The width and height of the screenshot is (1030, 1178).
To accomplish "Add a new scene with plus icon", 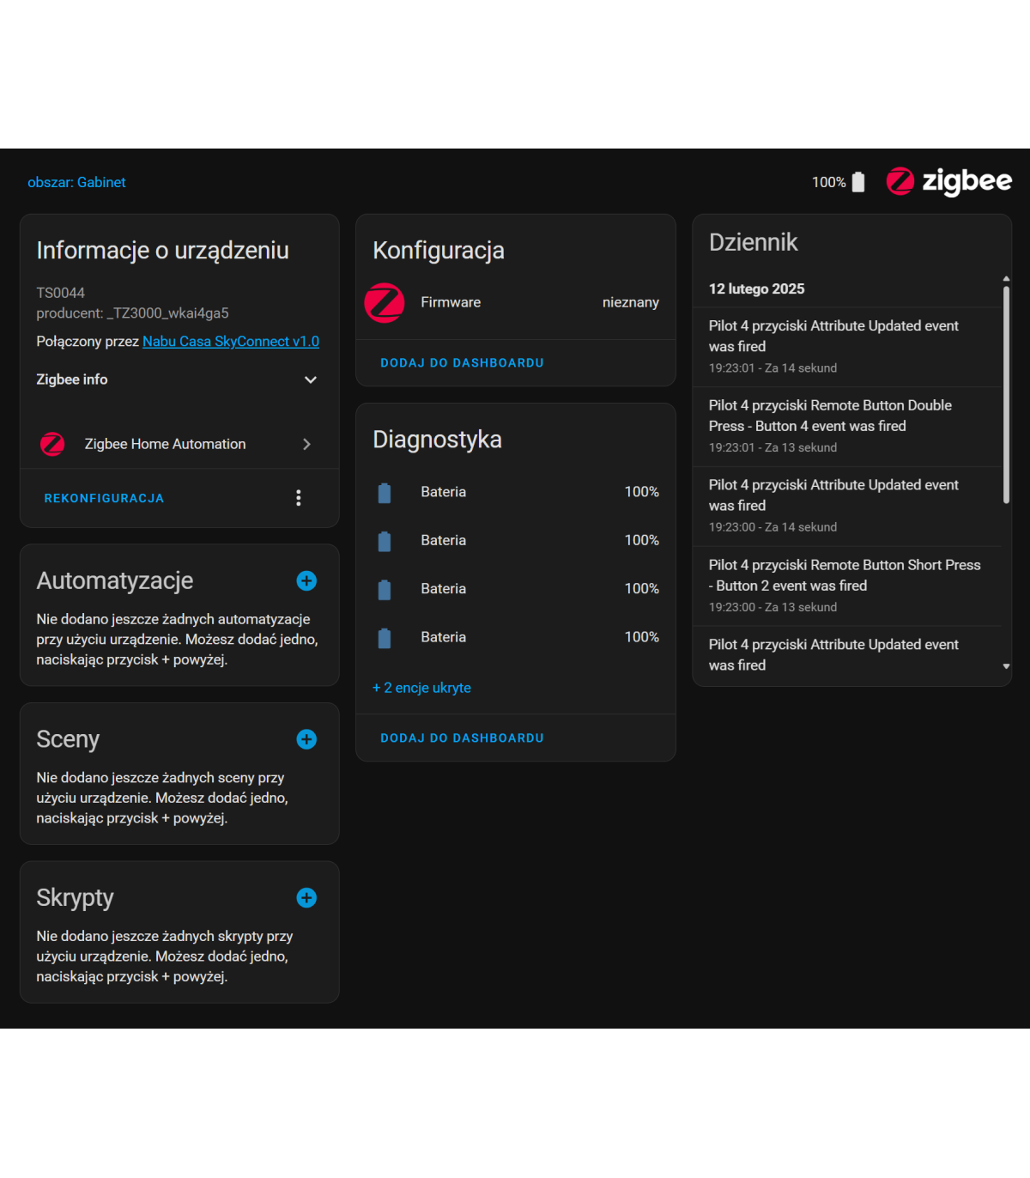I will [306, 739].
